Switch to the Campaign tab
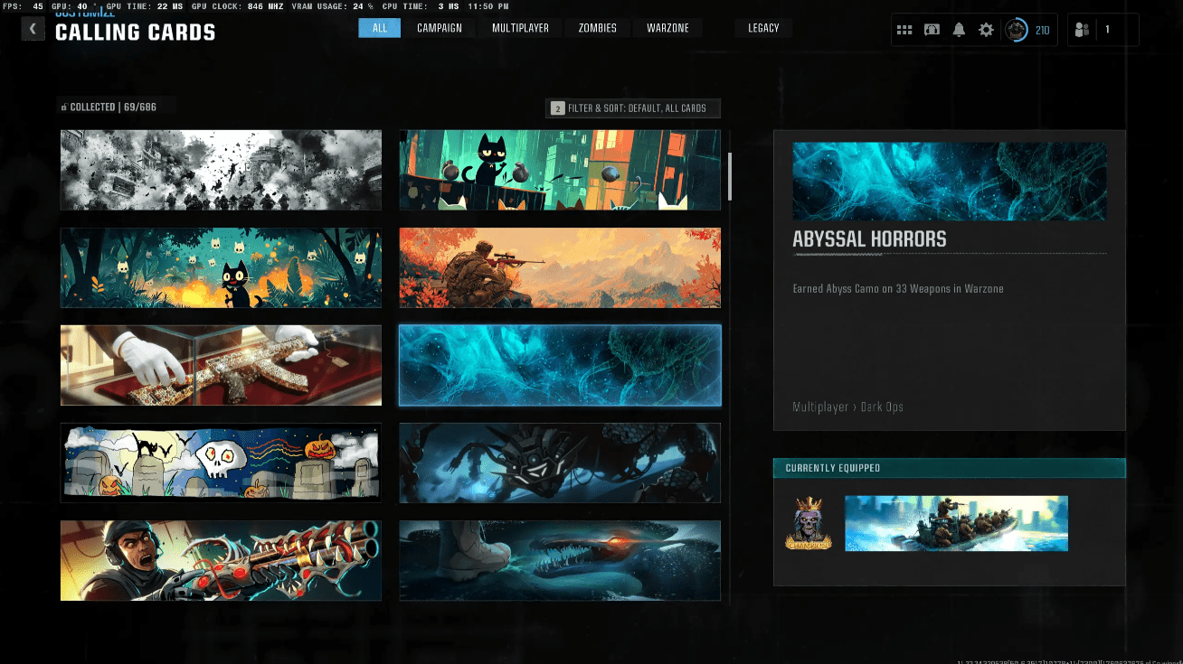This screenshot has height=664, width=1183. coord(440,28)
